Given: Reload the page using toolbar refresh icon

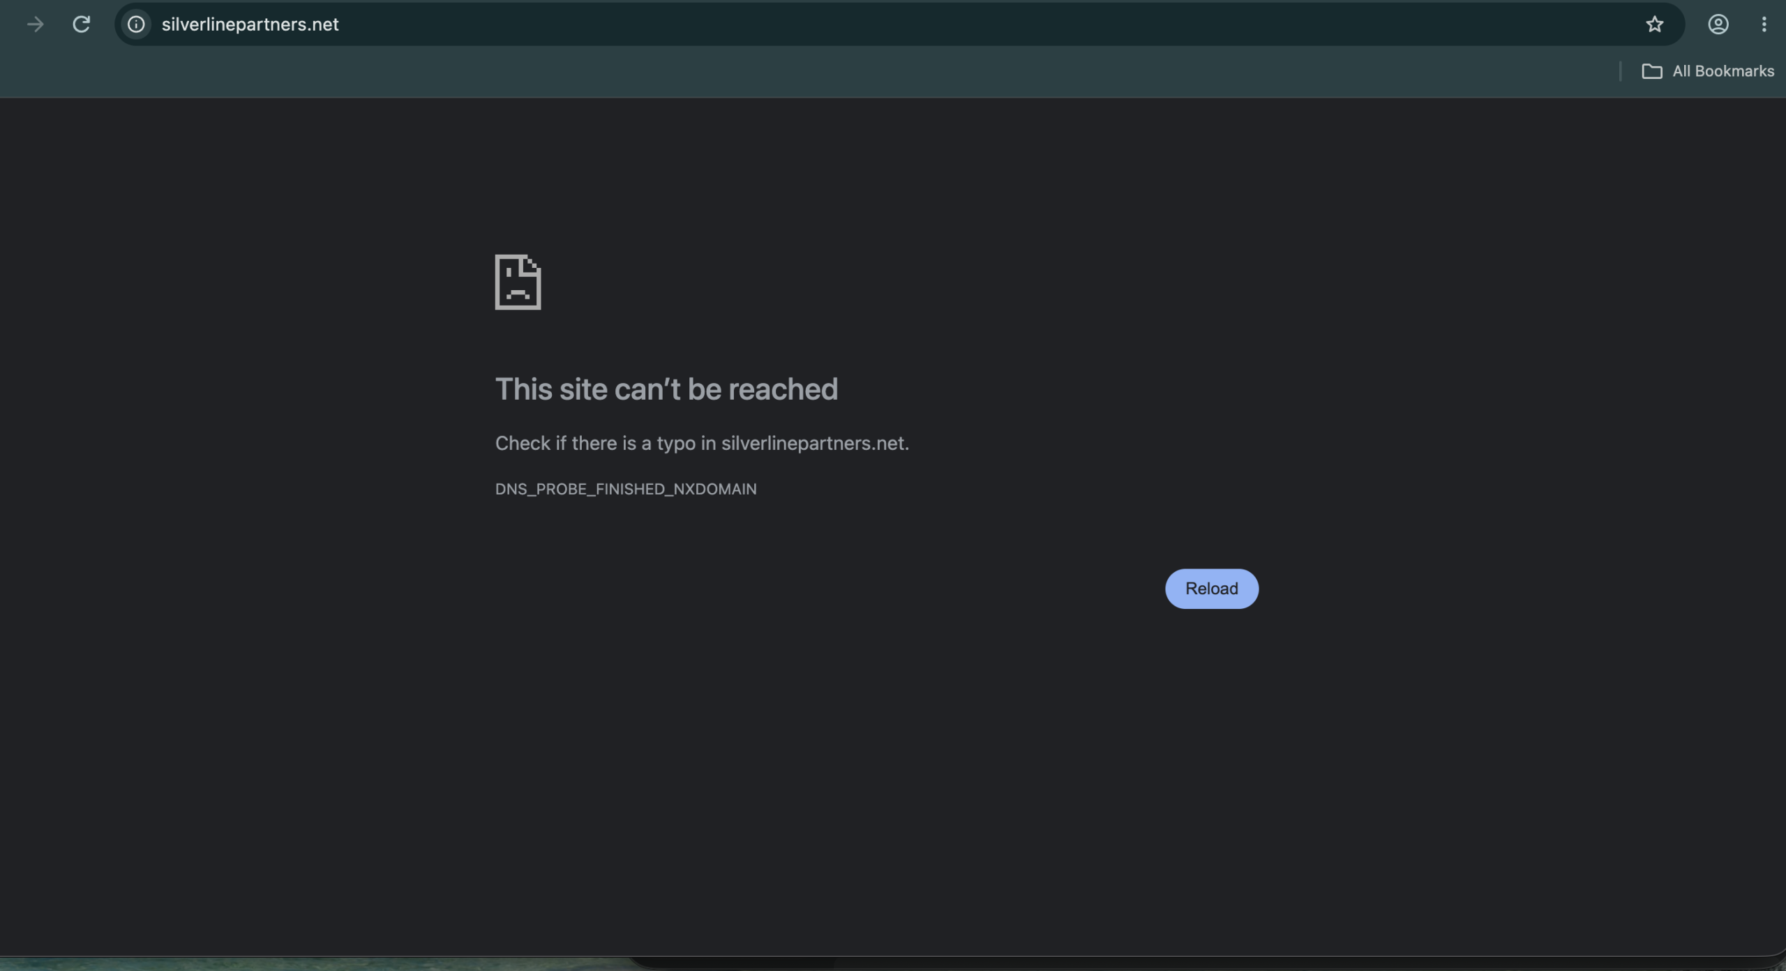Looking at the screenshot, I should coord(82,24).
